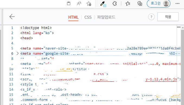Click the clipboard icon in browser toolbar
The width and height of the screenshot is (184, 105).
69,4
